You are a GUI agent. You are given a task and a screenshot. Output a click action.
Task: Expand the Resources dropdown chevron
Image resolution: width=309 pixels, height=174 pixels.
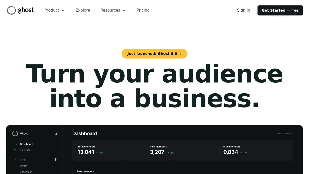point(124,10)
